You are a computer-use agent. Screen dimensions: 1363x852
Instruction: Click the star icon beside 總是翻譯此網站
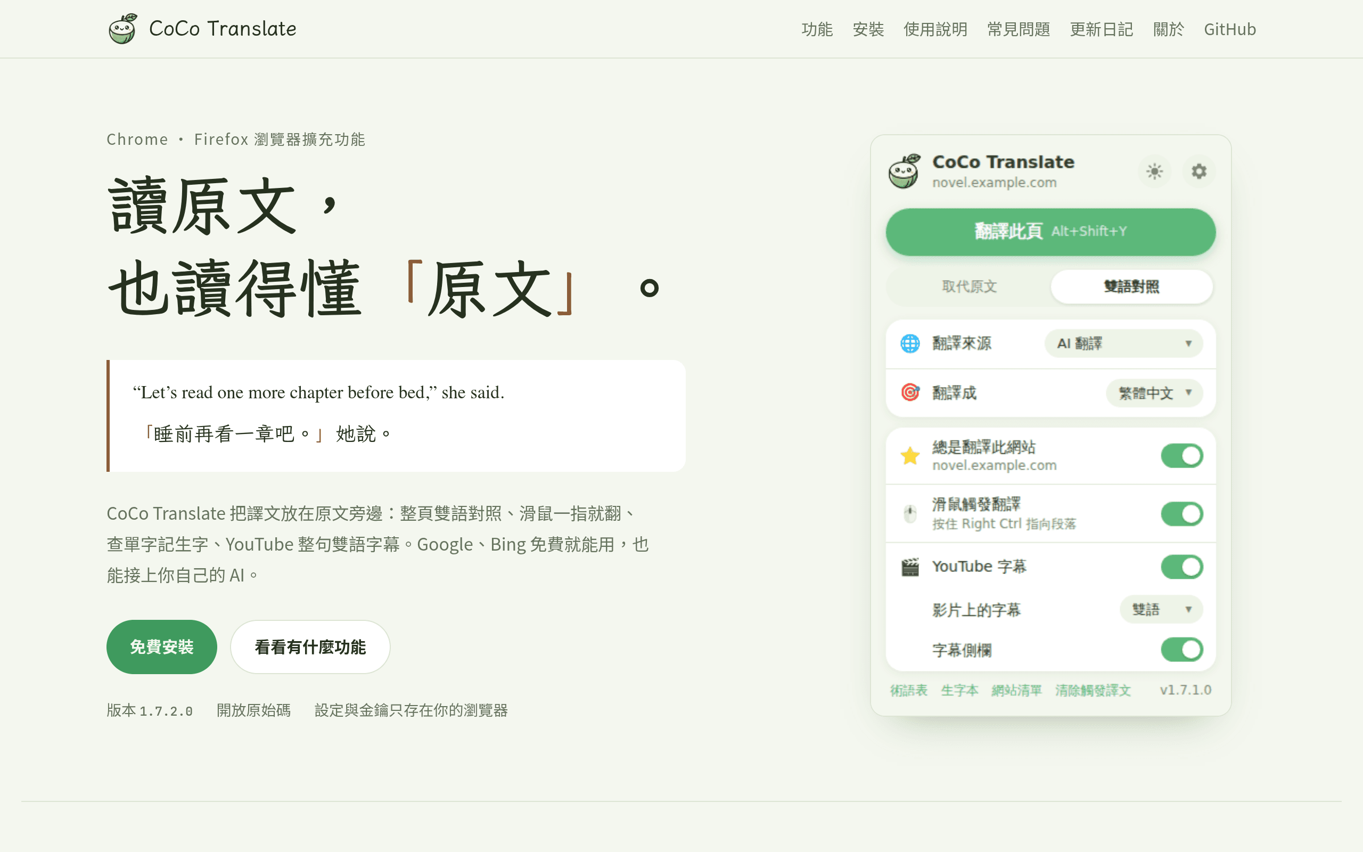910,455
